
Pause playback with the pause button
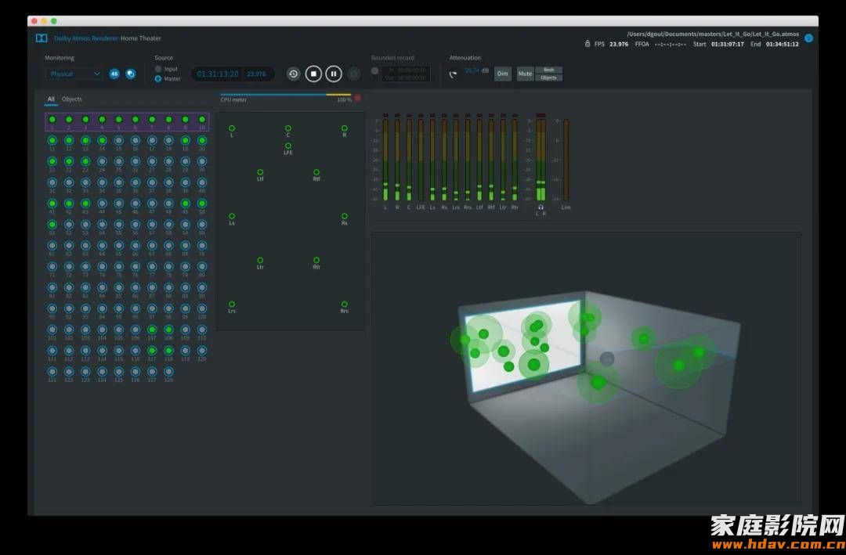point(334,74)
